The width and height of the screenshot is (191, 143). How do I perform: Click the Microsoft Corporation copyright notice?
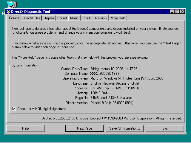coord(136,118)
